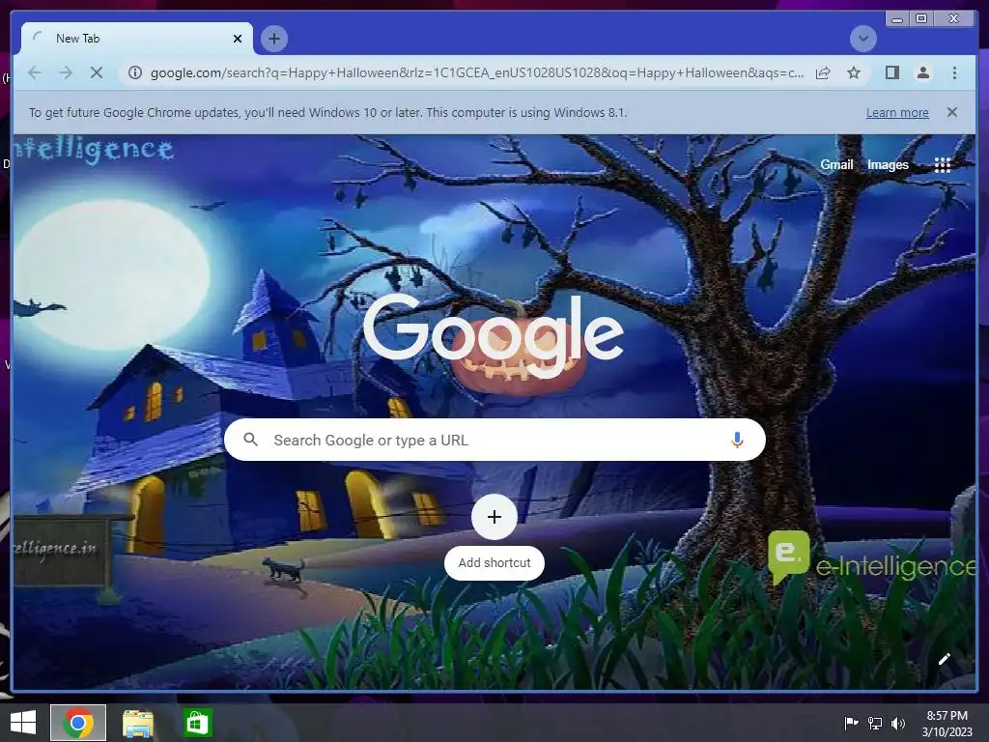Dismiss the Chrome updates info bar

coord(951,112)
